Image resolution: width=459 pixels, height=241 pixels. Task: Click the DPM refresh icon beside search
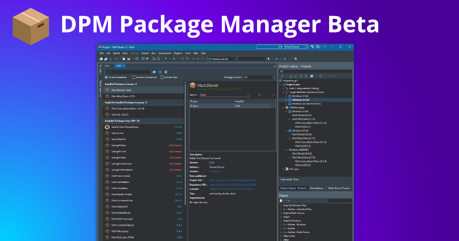(x=154, y=72)
